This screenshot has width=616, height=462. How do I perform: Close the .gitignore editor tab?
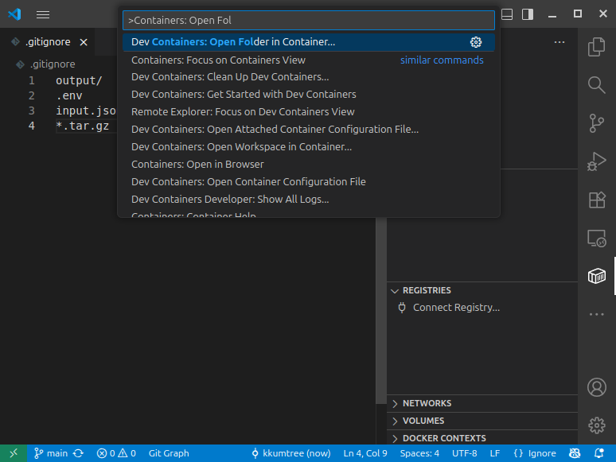tap(84, 42)
